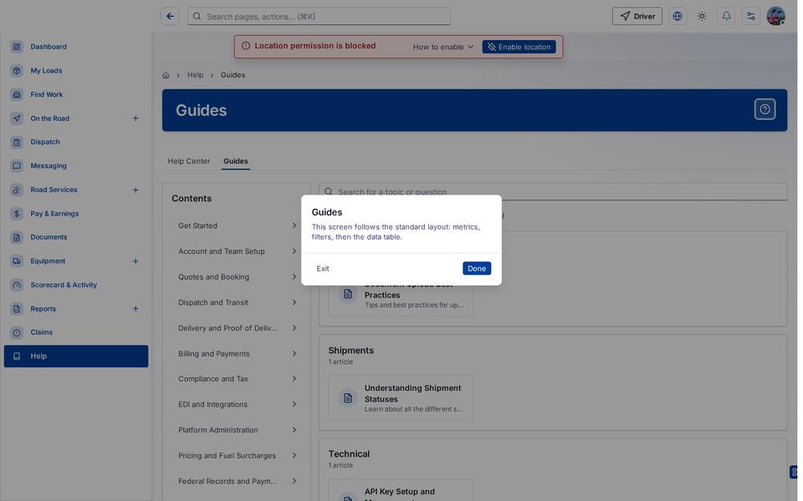Click the Document Upload Best Practices article icon
803x501 pixels.
[x=348, y=294]
